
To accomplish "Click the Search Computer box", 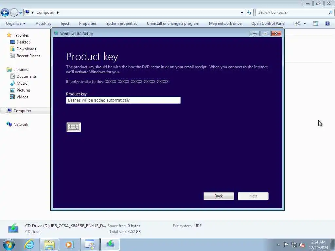I will click(x=291, y=12).
